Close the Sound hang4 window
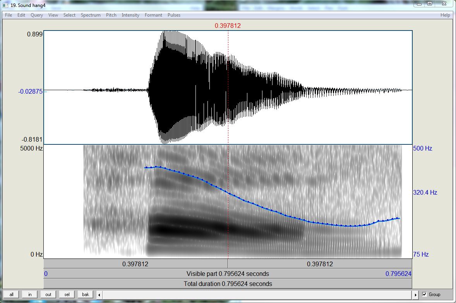Viewport: 456px width, 303px height. (x=444, y=4)
